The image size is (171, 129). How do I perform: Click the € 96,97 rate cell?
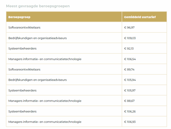(144, 27)
